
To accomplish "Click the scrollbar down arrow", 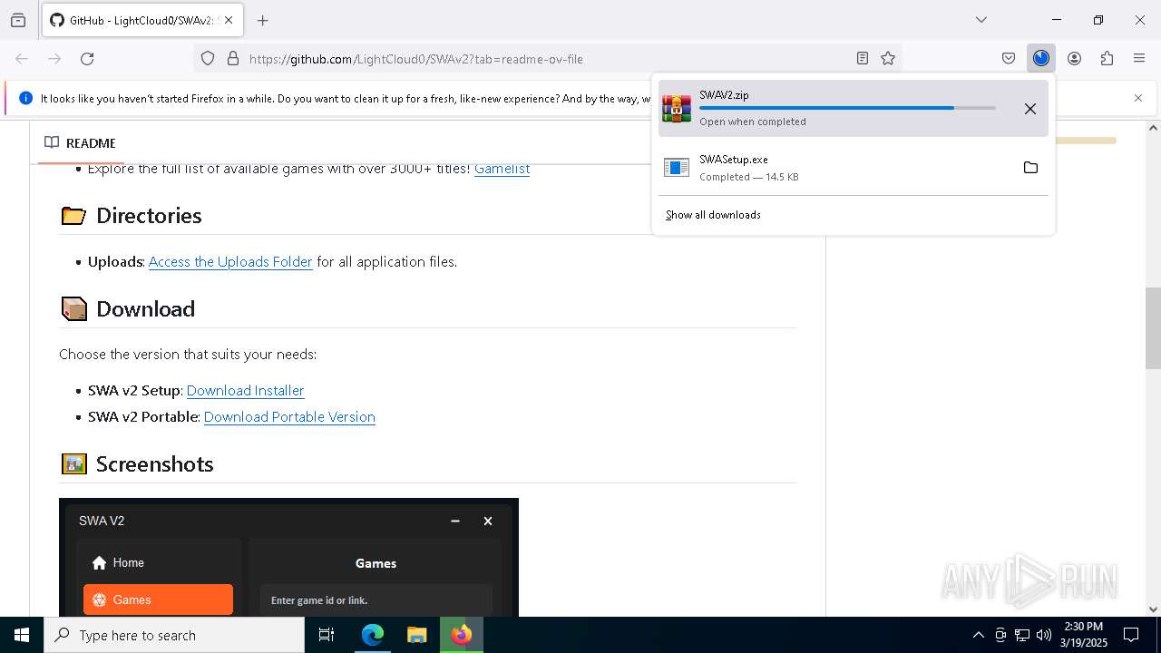I will coord(1153,609).
